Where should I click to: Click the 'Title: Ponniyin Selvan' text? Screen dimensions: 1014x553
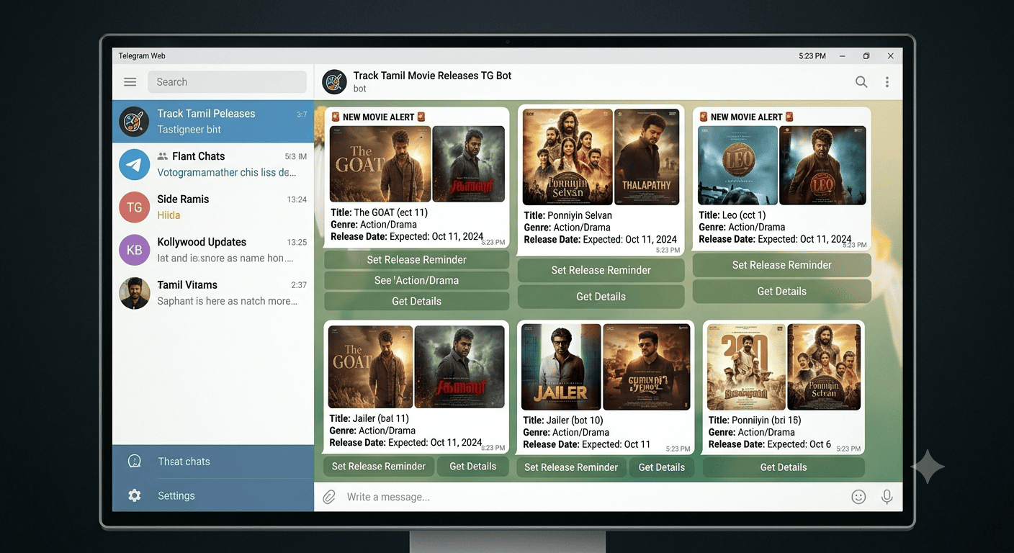567,215
